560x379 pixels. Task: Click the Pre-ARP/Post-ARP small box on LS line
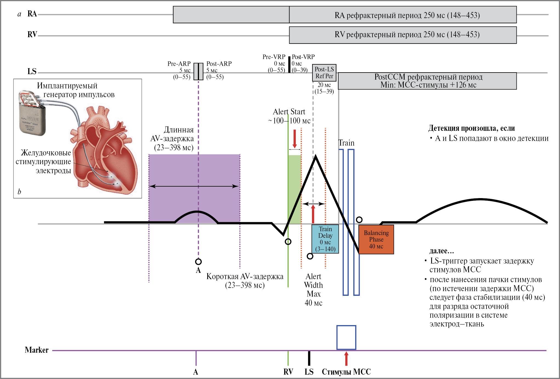(198, 71)
